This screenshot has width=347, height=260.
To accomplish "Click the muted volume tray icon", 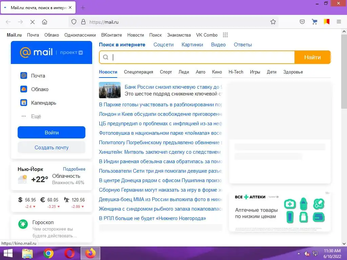I will point(307,254).
